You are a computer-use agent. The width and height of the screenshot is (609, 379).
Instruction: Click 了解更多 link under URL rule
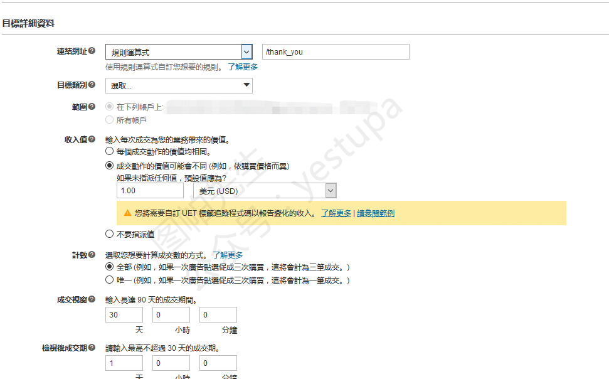[243, 67]
